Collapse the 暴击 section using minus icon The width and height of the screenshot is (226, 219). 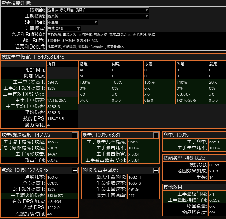[156, 135]
